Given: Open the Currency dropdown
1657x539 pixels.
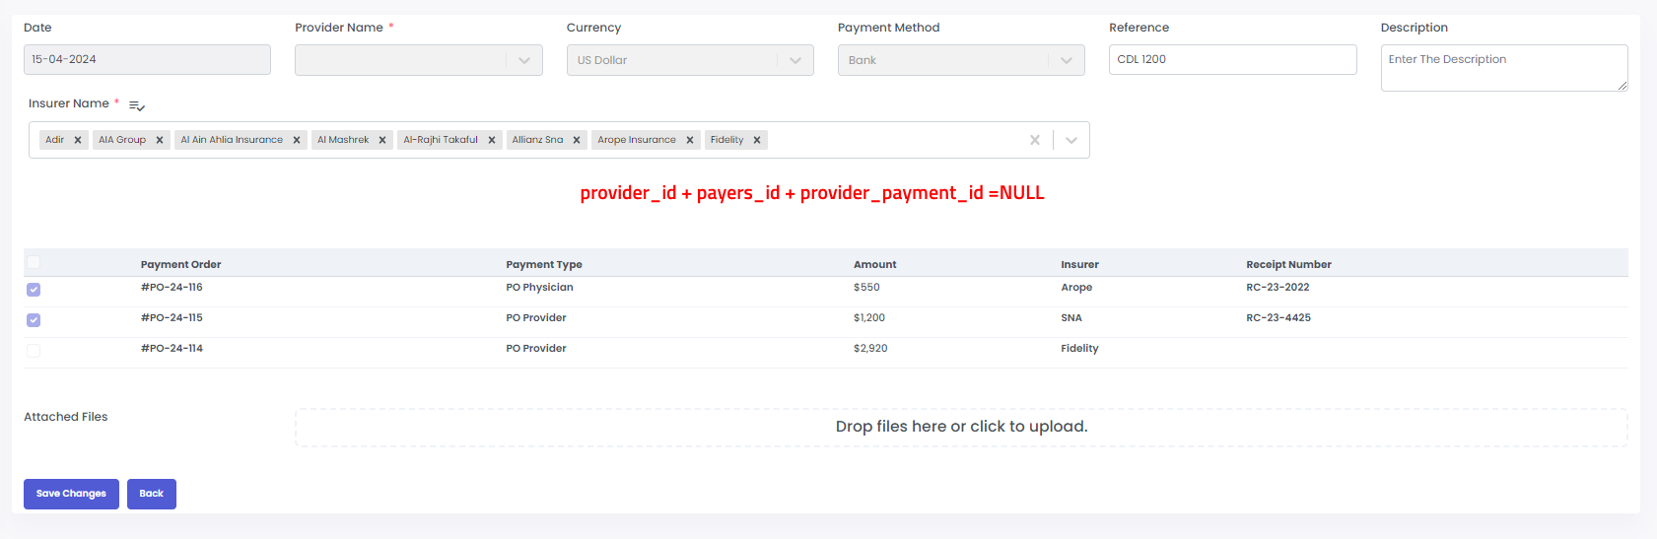Looking at the screenshot, I should pyautogui.click(x=794, y=60).
